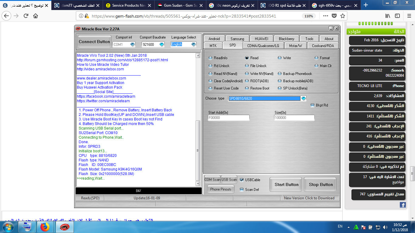Open Phone Pinouts button

tap(221, 189)
